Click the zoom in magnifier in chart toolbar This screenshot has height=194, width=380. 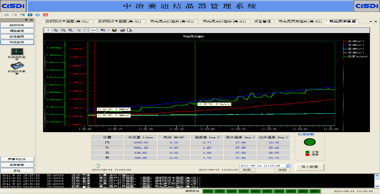pyautogui.click(x=70, y=30)
